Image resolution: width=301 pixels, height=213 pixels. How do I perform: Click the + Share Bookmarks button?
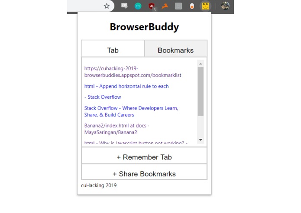[x=144, y=172]
